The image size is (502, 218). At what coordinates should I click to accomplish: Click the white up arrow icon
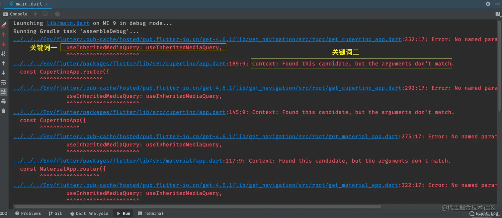[x=3, y=63]
